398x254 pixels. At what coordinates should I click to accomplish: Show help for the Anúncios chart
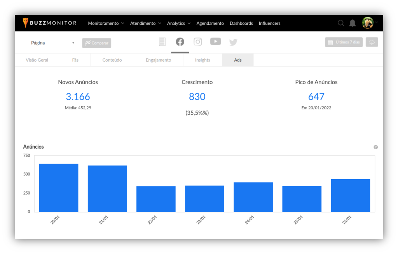pos(376,147)
